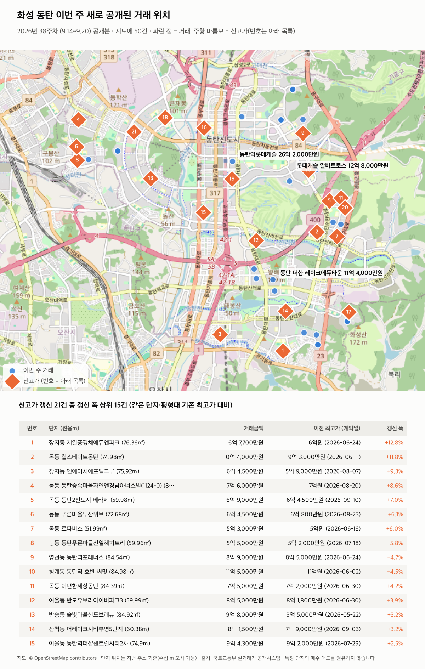Click the +2.5% increase value
The image size is (425, 669).
click(395, 644)
